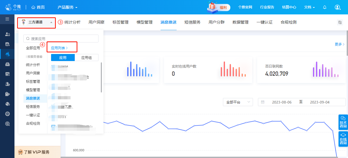Click the 百日联网数 card

pos(301,70)
